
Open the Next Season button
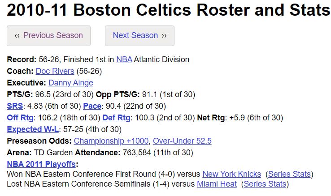click(139, 36)
